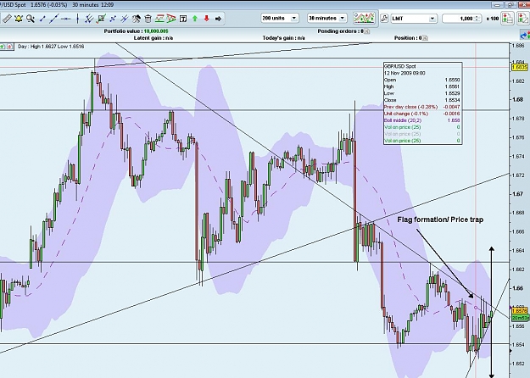The image size is (530, 378).
Task: Select the crossed blue lines tool
Action: coord(113,19)
